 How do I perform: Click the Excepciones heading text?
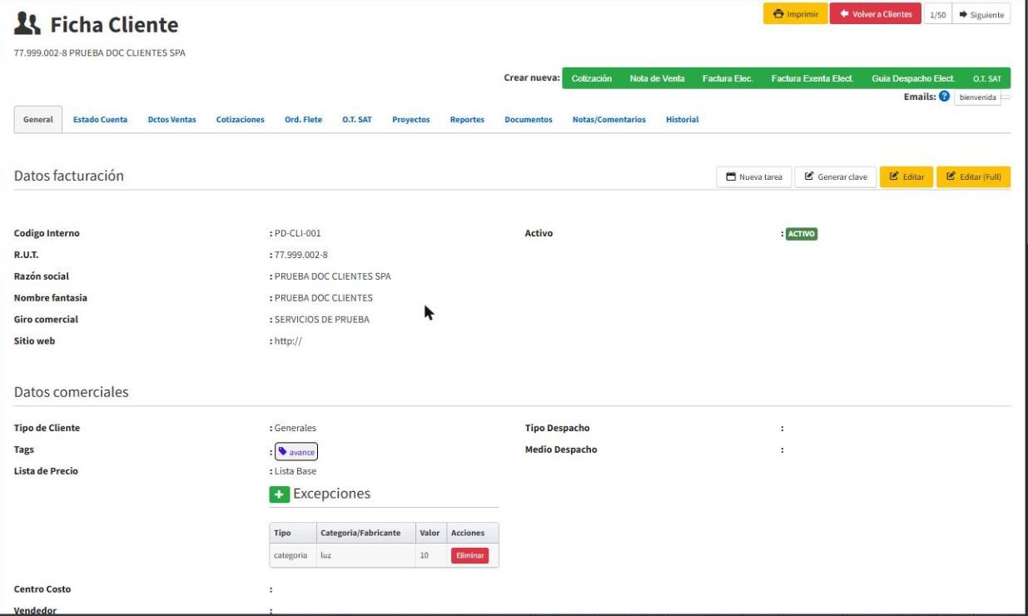tap(331, 494)
